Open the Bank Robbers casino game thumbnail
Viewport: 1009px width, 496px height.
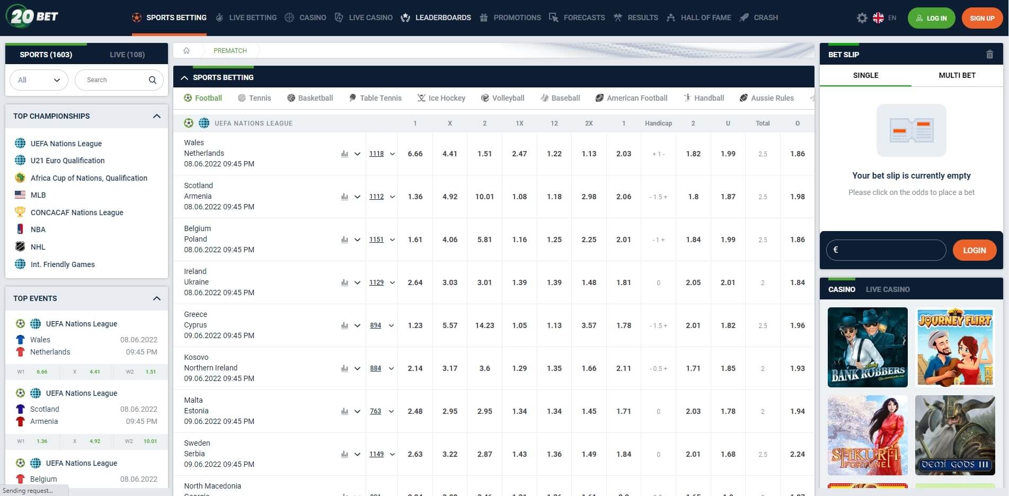(x=867, y=347)
